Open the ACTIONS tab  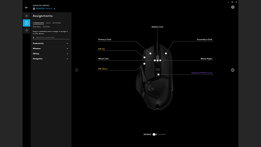(57, 23)
